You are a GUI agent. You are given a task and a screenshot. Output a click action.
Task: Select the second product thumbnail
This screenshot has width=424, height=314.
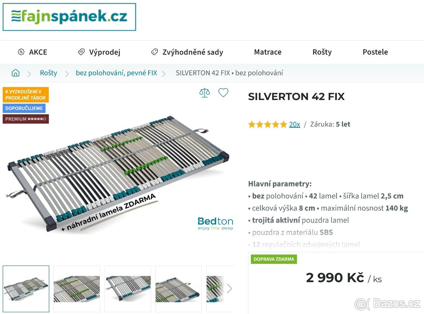(77, 289)
